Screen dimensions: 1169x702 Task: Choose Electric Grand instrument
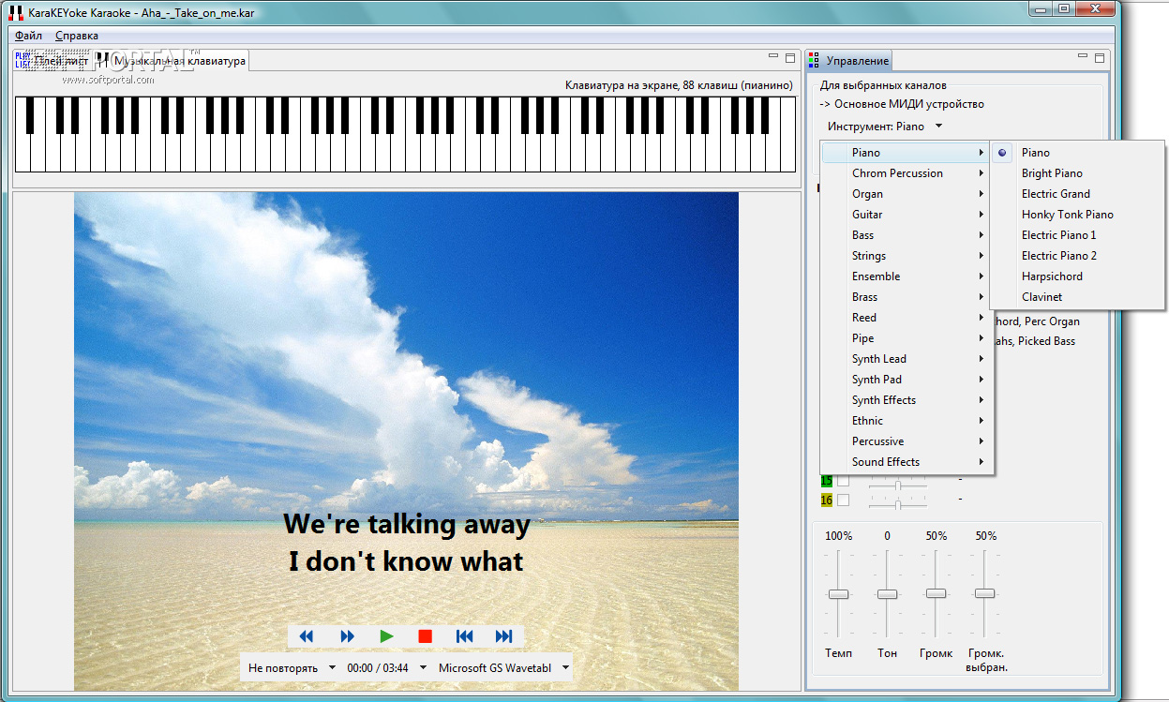click(1076, 194)
